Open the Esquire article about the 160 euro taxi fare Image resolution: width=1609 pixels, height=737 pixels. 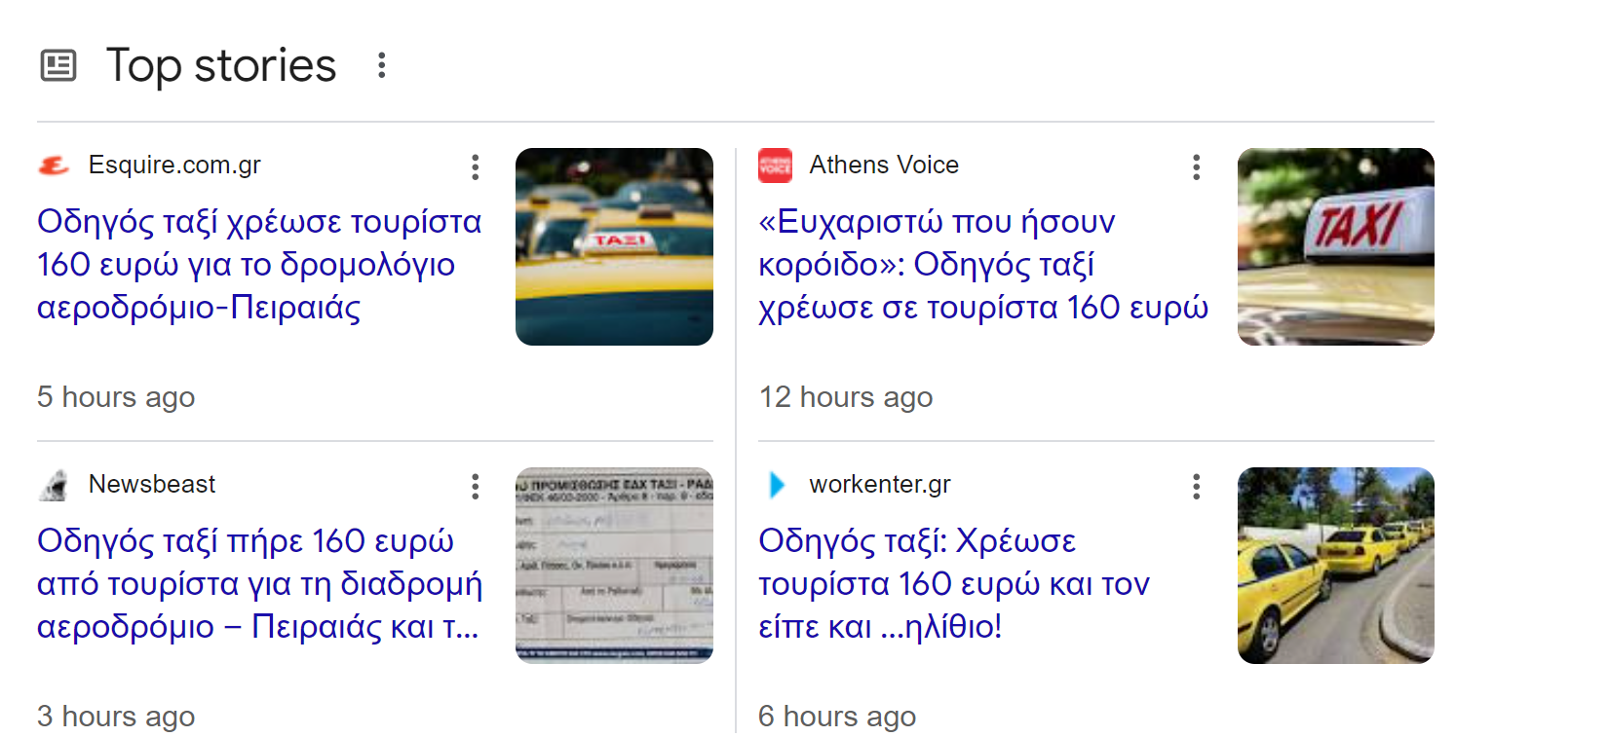pos(258,264)
